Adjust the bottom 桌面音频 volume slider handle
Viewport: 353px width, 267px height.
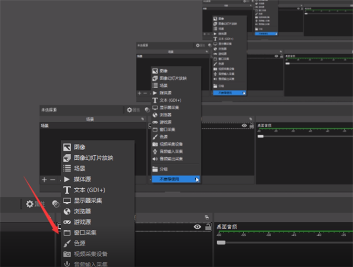(x=220, y=242)
